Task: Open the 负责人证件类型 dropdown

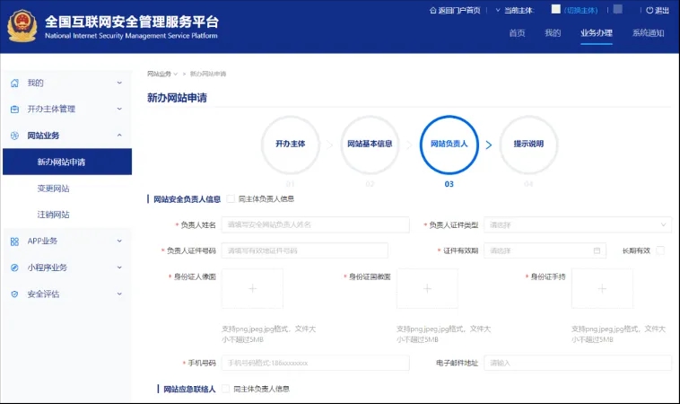Action: 578,224
